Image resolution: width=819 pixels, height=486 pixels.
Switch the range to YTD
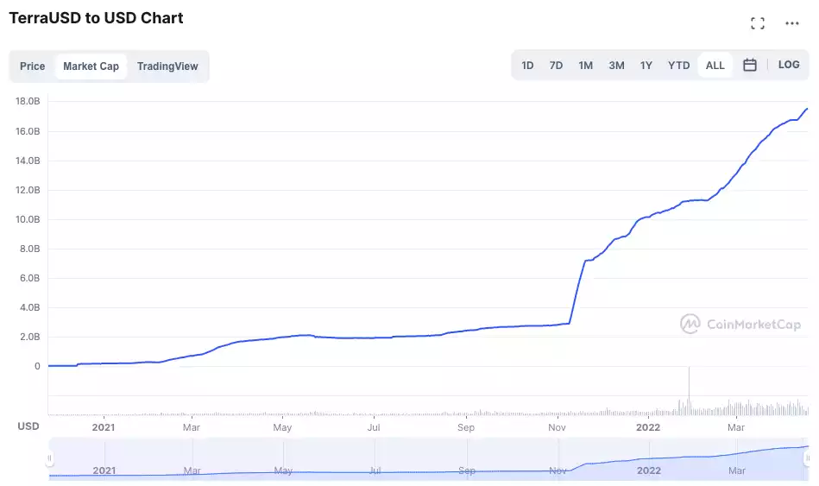coord(679,66)
